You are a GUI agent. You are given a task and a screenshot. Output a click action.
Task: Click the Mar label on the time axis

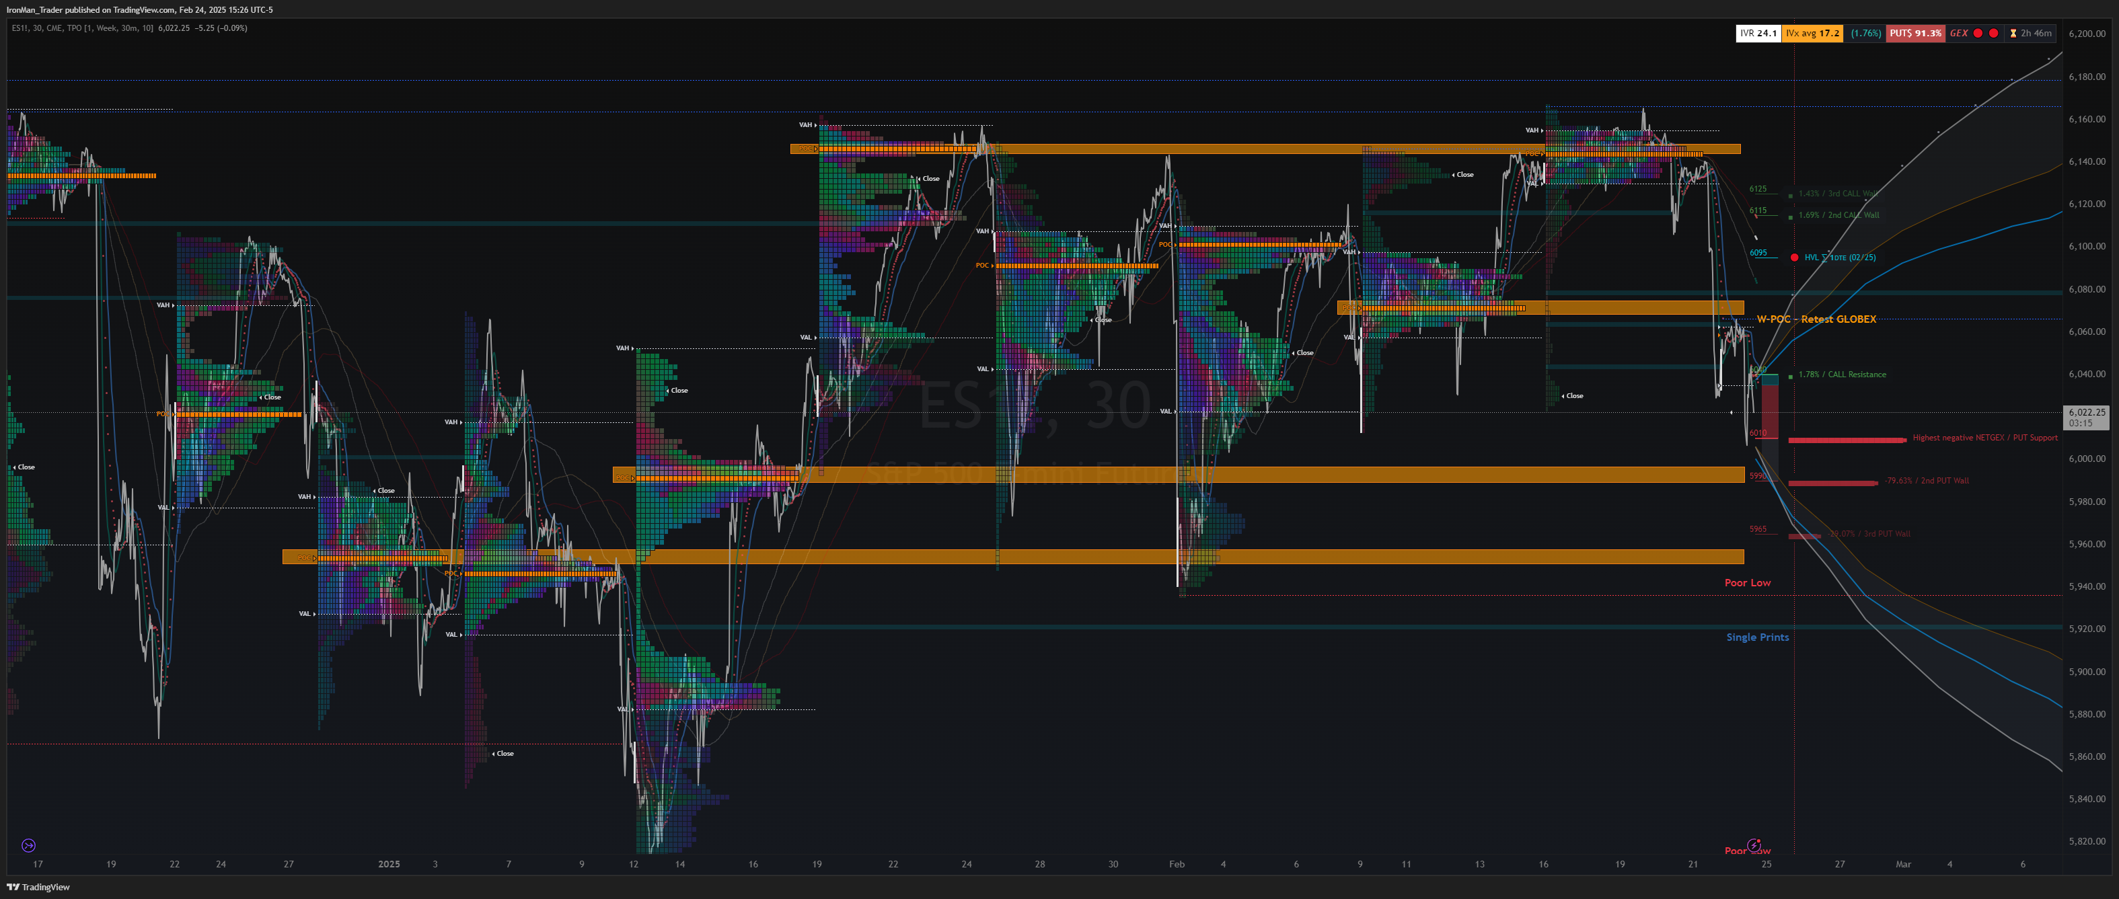point(1902,863)
